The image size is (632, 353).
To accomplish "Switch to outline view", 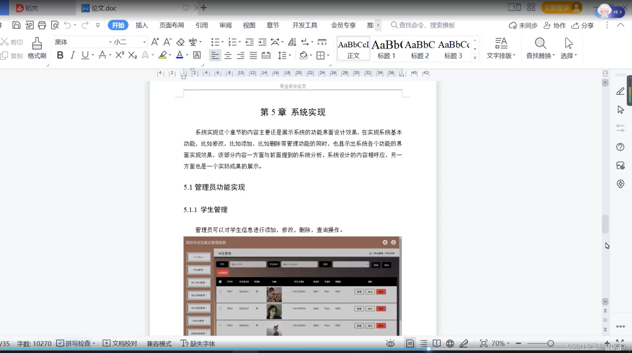I will (x=423, y=343).
